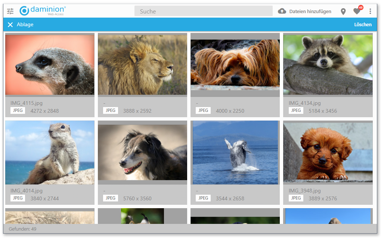Click into the Suche search field
The height and width of the screenshot is (240, 384).
[x=203, y=11]
